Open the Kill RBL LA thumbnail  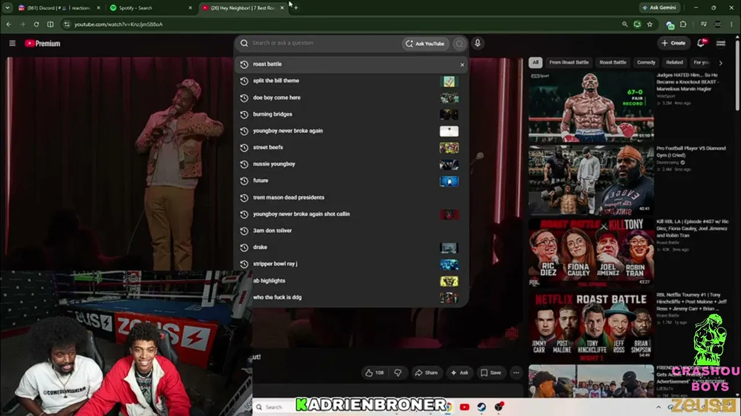pos(591,252)
